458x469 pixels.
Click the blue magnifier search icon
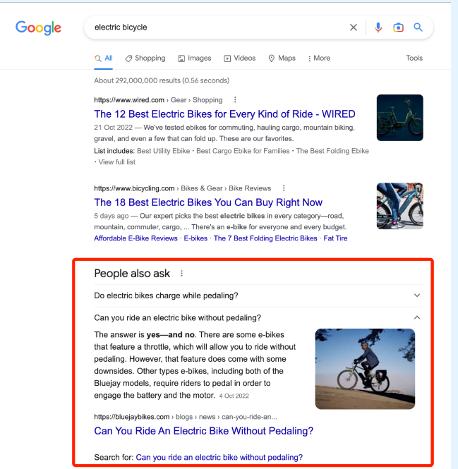tap(418, 28)
